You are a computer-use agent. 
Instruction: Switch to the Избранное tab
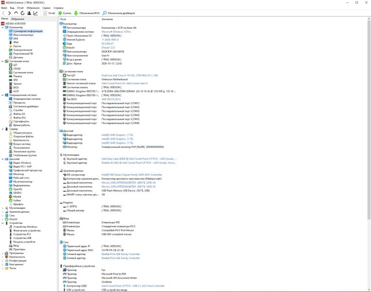click(18, 18)
